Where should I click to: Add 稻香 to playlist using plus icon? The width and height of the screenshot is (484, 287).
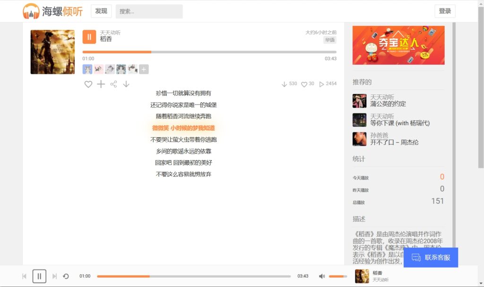point(101,84)
